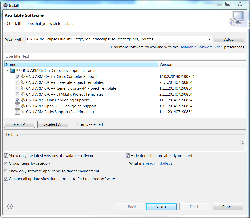This screenshot has height=218, width=250.
Task: Toggle Hide items that are already installed
Action: pyautogui.click(x=127, y=155)
